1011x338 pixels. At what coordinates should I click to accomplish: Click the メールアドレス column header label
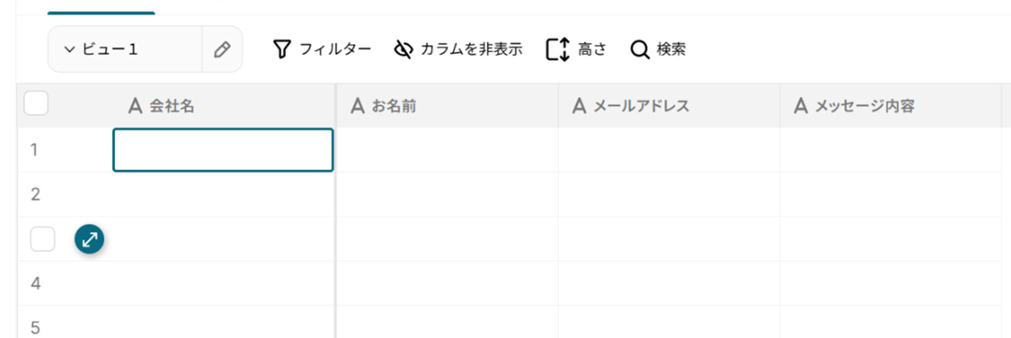point(641,106)
